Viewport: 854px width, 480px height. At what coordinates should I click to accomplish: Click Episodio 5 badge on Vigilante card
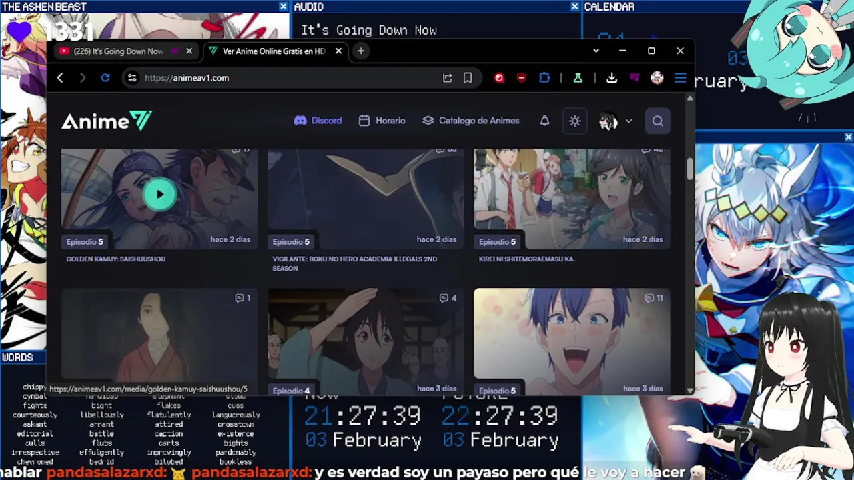(291, 241)
